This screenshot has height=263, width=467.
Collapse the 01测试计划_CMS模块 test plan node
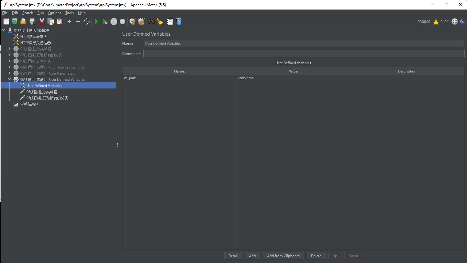pyautogui.click(x=3, y=30)
